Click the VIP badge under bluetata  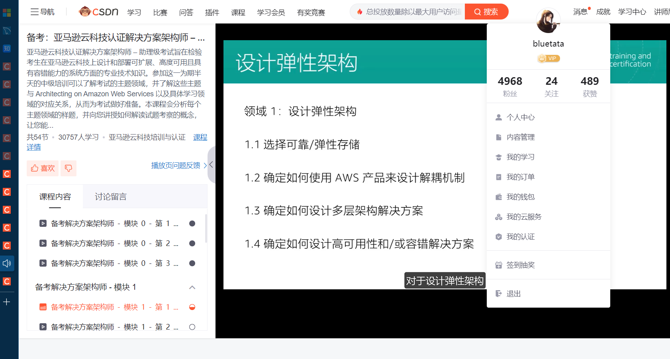(549, 59)
